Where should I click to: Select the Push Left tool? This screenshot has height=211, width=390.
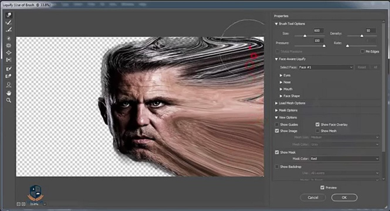[9, 60]
